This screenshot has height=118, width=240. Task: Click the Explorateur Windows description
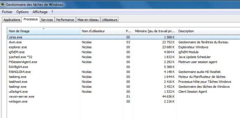click(x=193, y=47)
